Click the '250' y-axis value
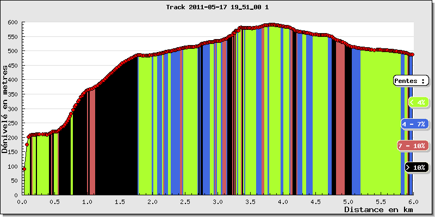This screenshot has height=217, width=435. [x=13, y=123]
